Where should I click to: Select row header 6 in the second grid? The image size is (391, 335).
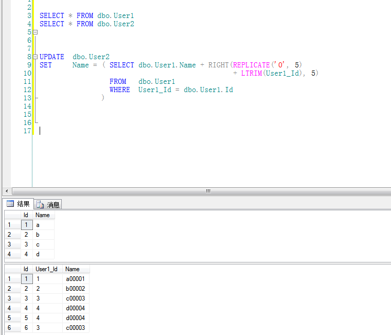coord(13,327)
